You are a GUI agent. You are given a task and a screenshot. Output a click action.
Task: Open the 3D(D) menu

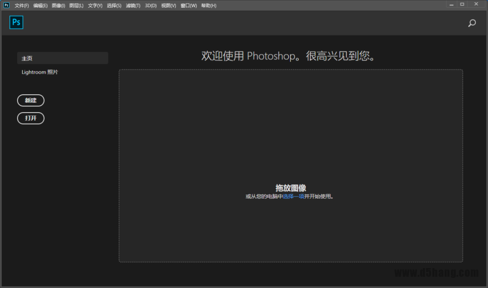point(150,5)
